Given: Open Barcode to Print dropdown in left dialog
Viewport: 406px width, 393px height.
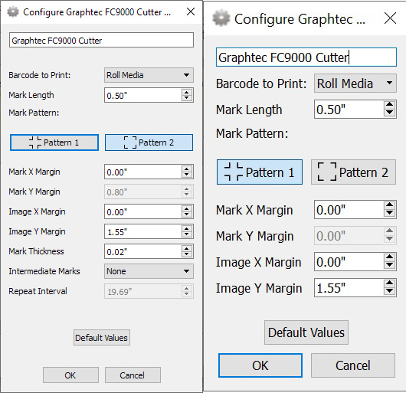Looking at the screenshot, I should pos(149,75).
